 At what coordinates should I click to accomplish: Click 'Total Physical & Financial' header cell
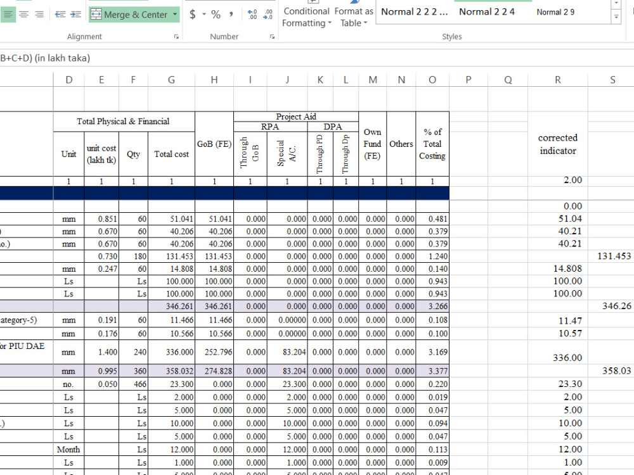(124, 121)
